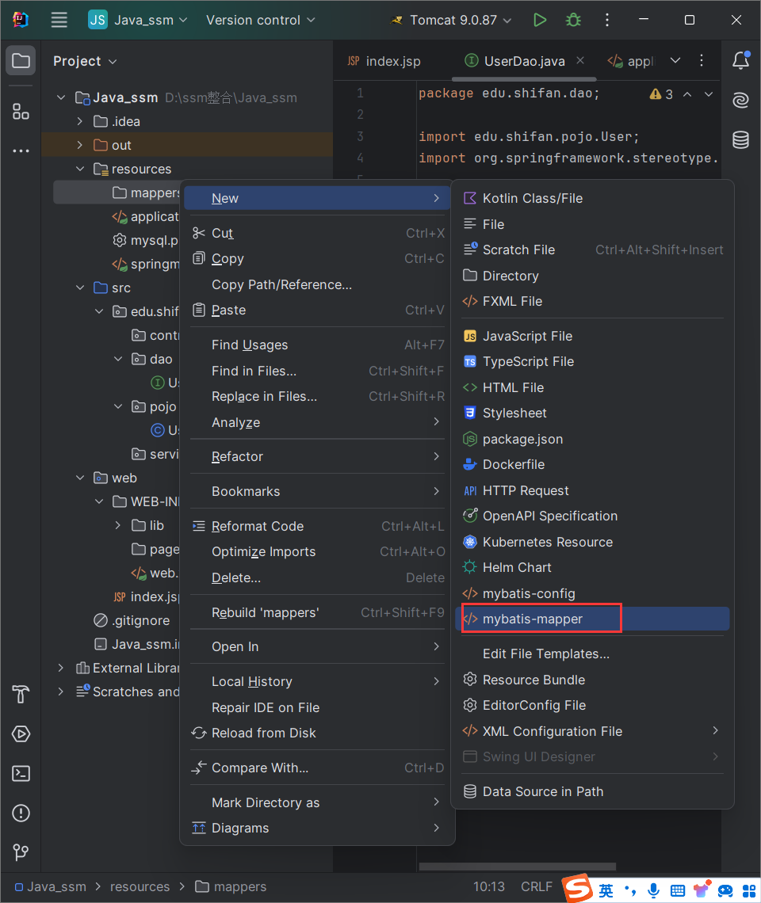Expand the External Libraries node
The height and width of the screenshot is (903, 761).
(60, 668)
